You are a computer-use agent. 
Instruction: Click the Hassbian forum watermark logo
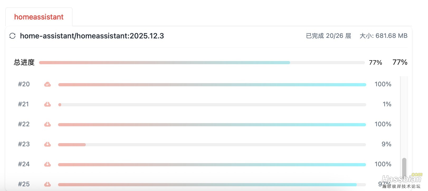[402, 181]
